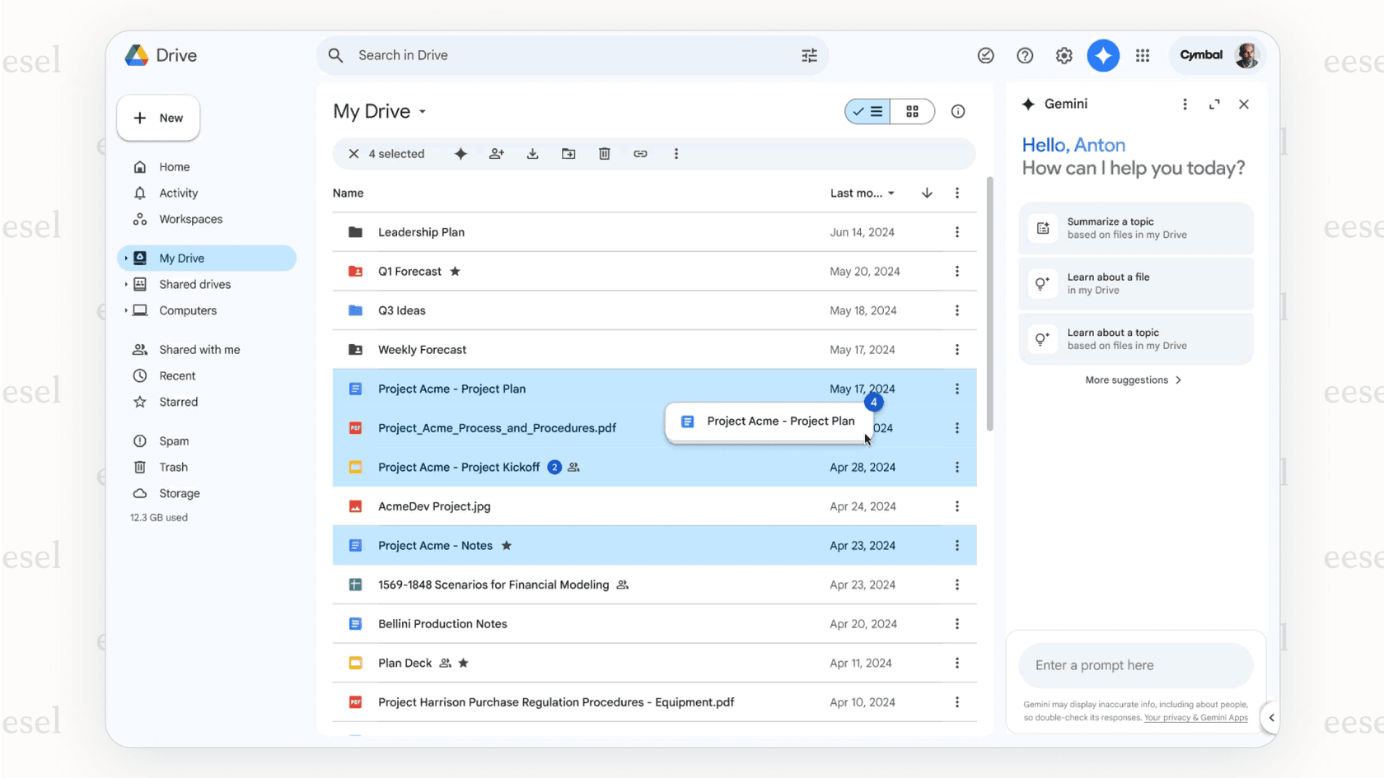Open advanced search filters
The width and height of the screenshot is (1384, 778).
(809, 55)
